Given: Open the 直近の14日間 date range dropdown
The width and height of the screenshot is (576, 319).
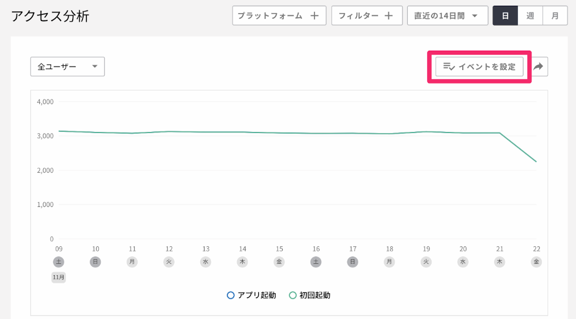Looking at the screenshot, I should pyautogui.click(x=447, y=16).
